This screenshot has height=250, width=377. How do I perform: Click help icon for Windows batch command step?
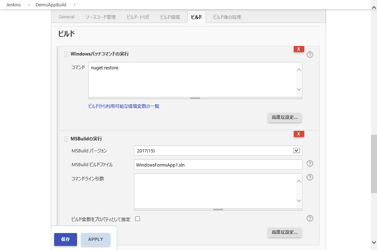point(310,54)
